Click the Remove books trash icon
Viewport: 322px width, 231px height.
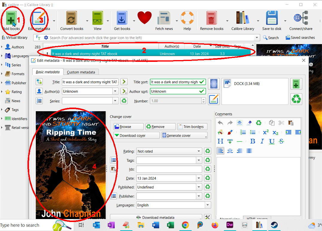point(211,19)
